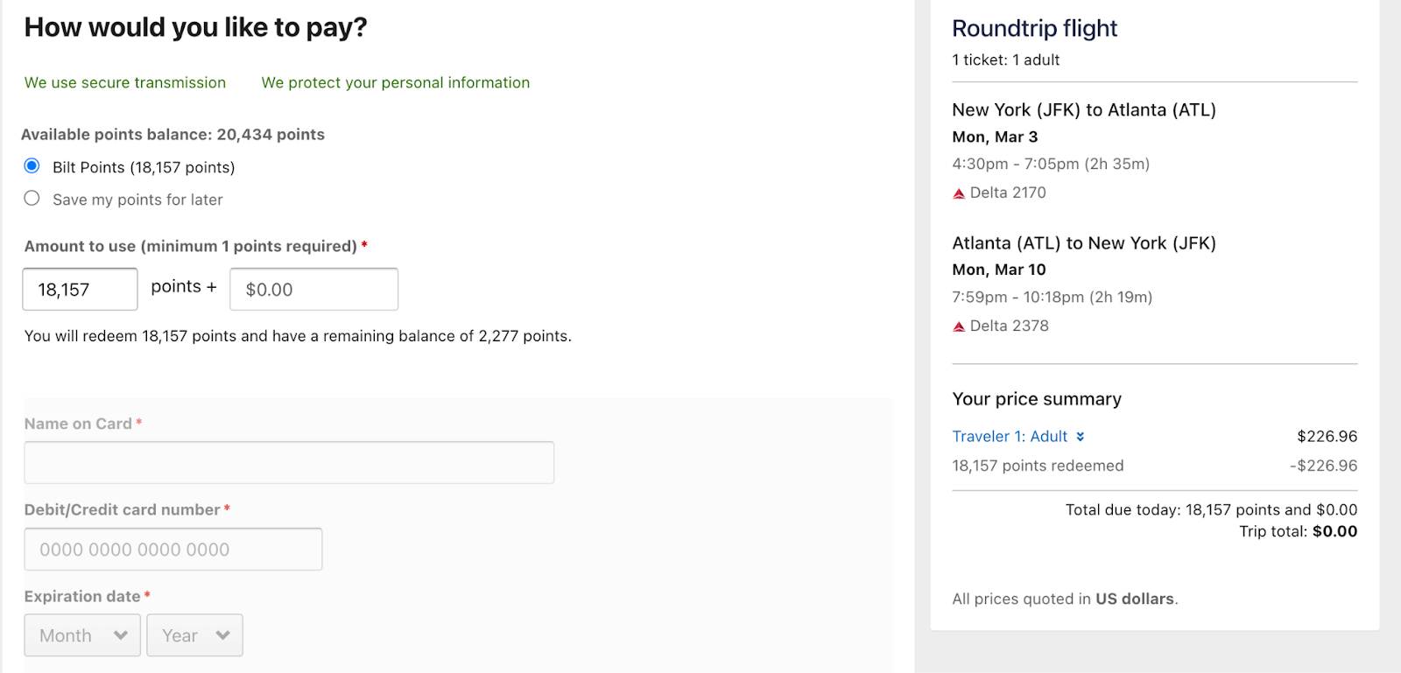Click the Roundtrip flight heading
The width and height of the screenshot is (1401, 673).
pos(1034,29)
